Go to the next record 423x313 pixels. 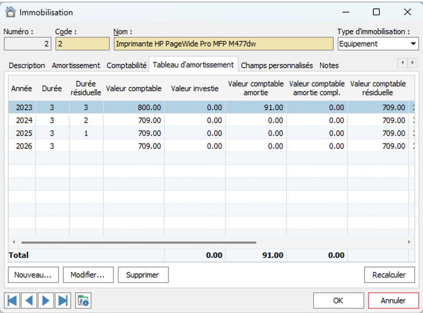(x=46, y=300)
